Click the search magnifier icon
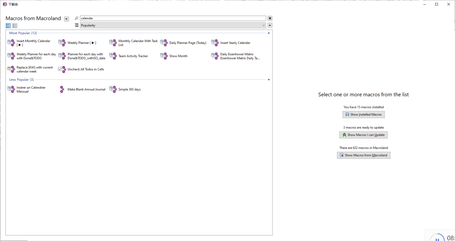 pyautogui.click(x=77, y=18)
